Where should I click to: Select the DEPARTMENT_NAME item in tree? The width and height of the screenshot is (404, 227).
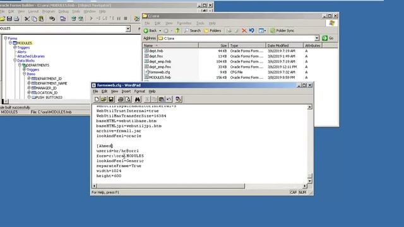pyautogui.click(x=49, y=83)
